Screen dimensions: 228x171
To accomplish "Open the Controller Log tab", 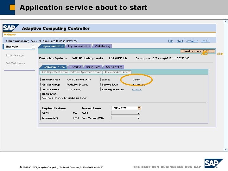I will [x=102, y=46].
